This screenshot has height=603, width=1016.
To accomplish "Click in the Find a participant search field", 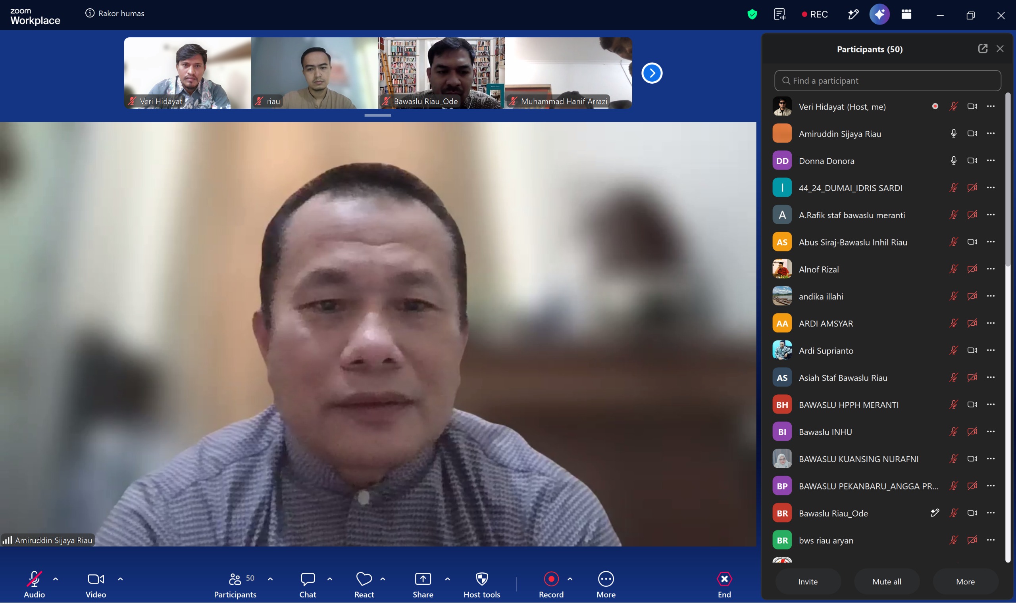I will click(x=887, y=81).
